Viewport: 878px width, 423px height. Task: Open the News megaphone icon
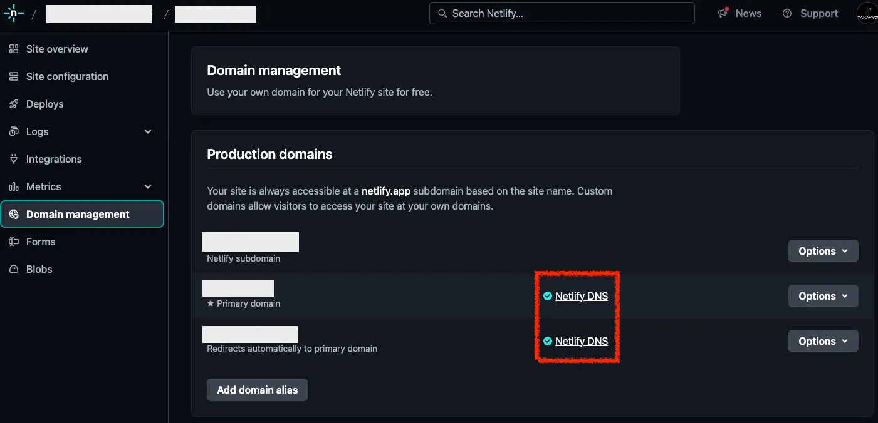tap(724, 13)
